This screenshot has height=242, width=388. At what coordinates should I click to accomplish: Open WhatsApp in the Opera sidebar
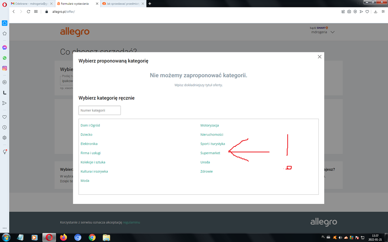point(5,58)
